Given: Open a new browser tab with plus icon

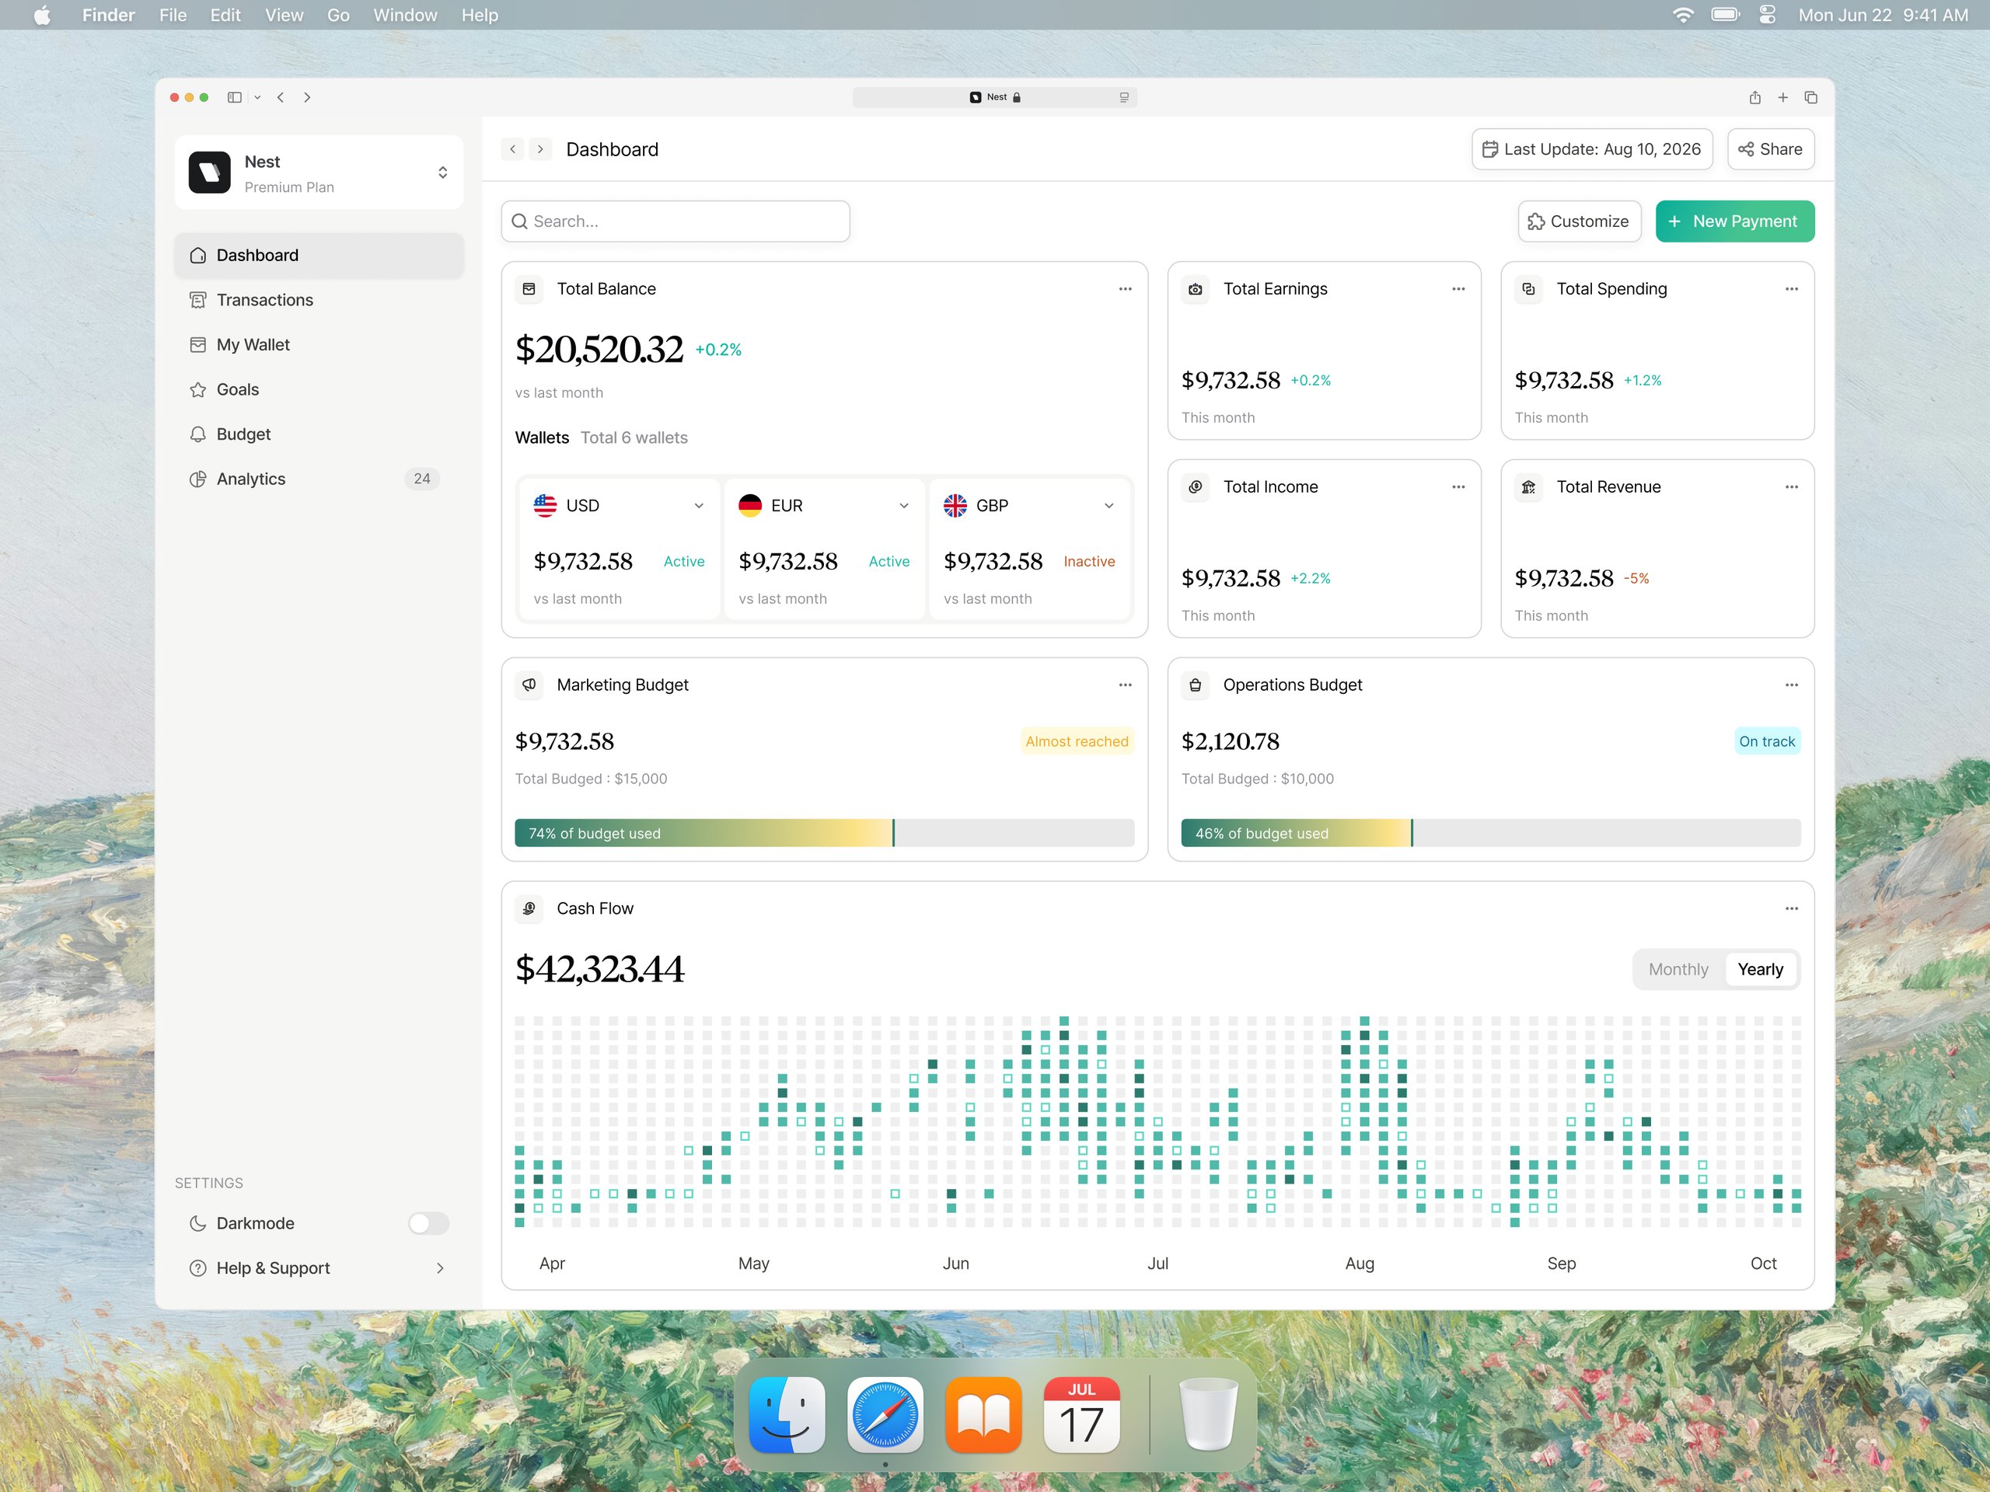Looking at the screenshot, I should (x=1782, y=97).
